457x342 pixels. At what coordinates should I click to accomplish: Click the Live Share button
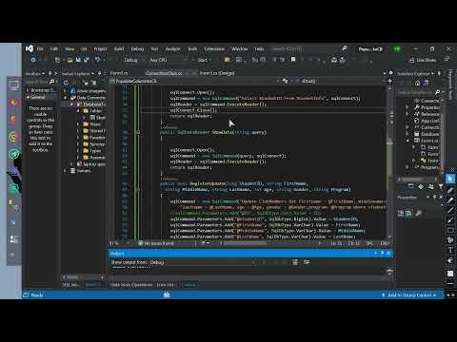[x=423, y=60]
